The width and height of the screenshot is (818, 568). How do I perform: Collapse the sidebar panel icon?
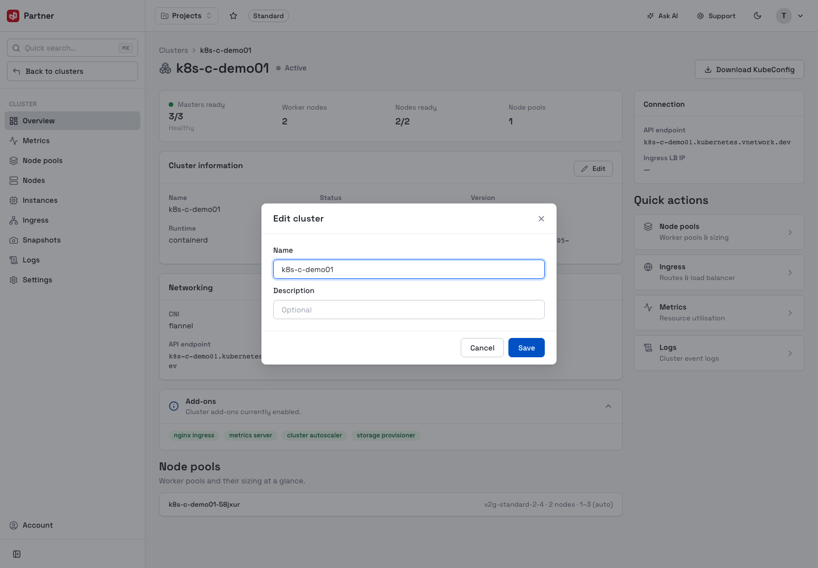[x=17, y=554]
